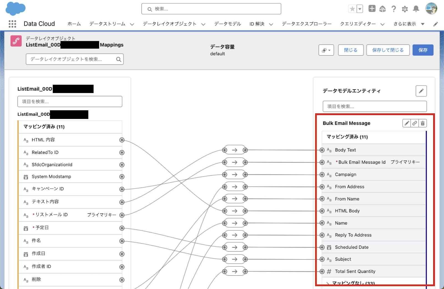Viewport: 444px width, 289px height.
Task: Click the Scheduled Date mapping arrow
Action: coord(235,247)
